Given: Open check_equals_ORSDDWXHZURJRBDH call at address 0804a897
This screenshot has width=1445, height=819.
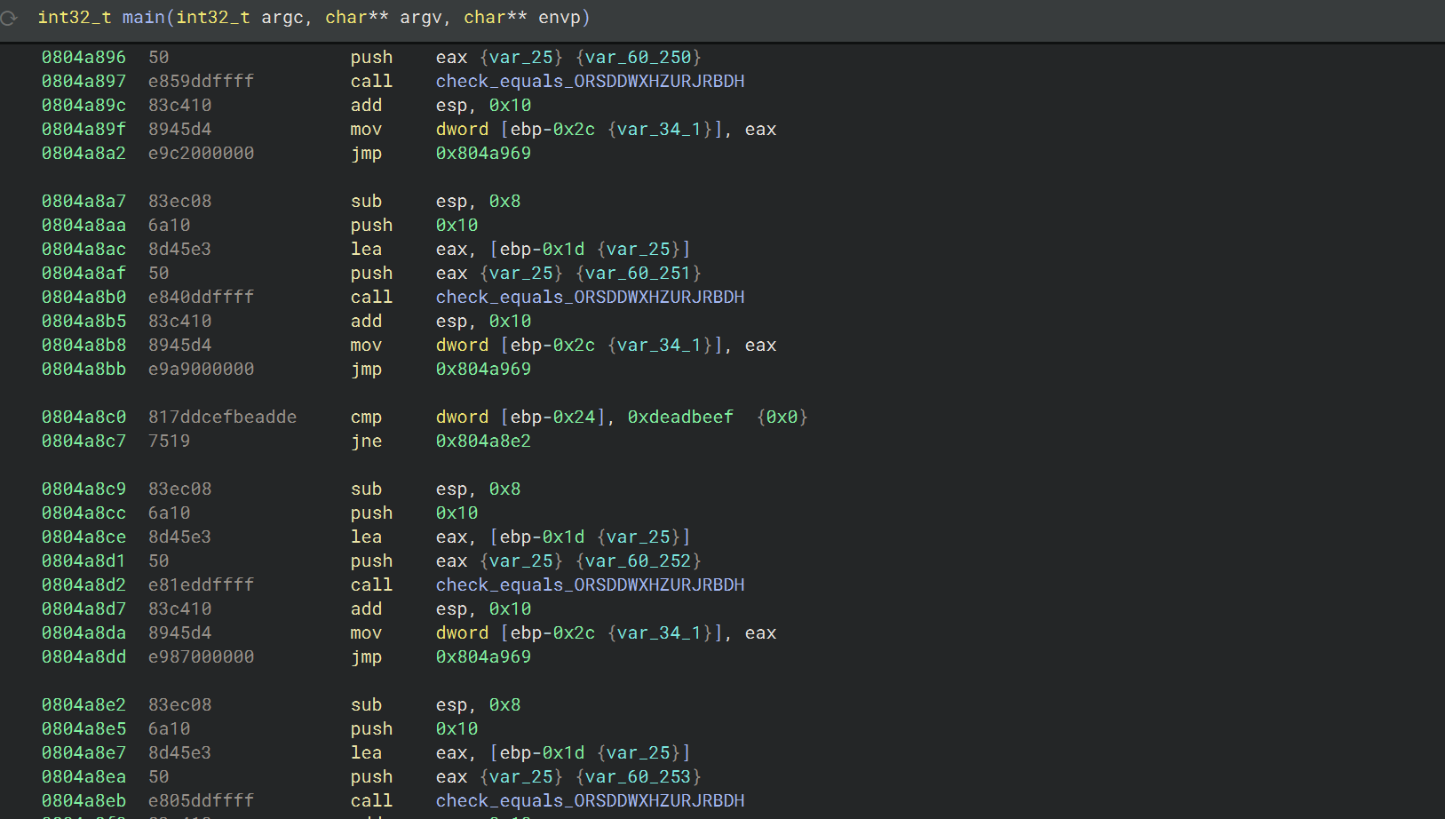Looking at the screenshot, I should 590,82.
